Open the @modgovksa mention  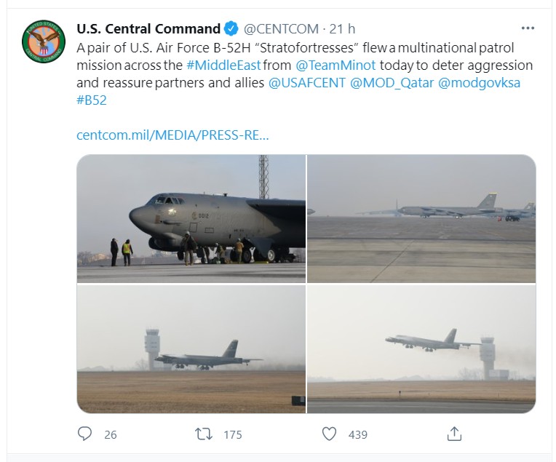(x=479, y=83)
